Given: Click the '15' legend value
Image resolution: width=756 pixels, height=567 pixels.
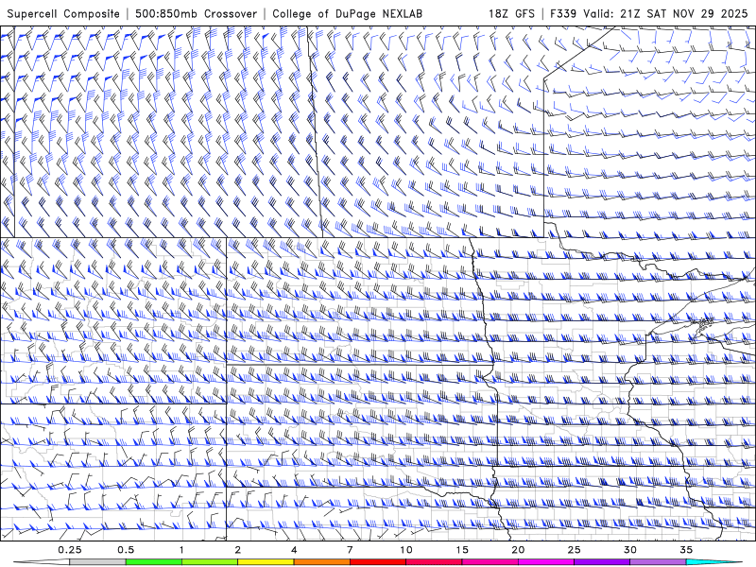Looking at the screenshot, I should pos(462,550).
